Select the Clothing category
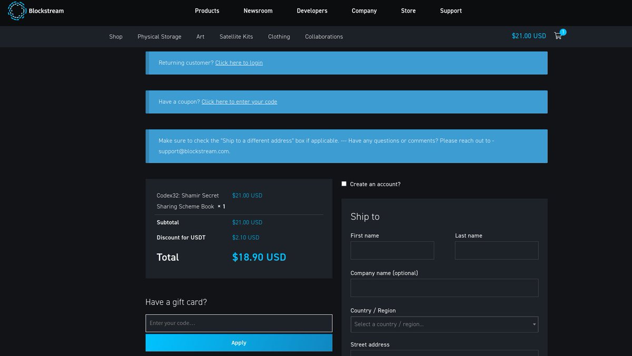 click(279, 36)
